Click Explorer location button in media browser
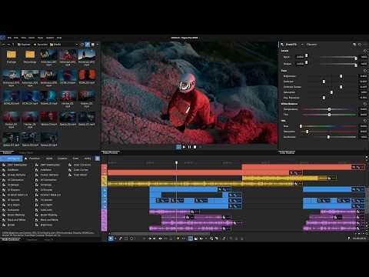369x277 pixels. 24,45
